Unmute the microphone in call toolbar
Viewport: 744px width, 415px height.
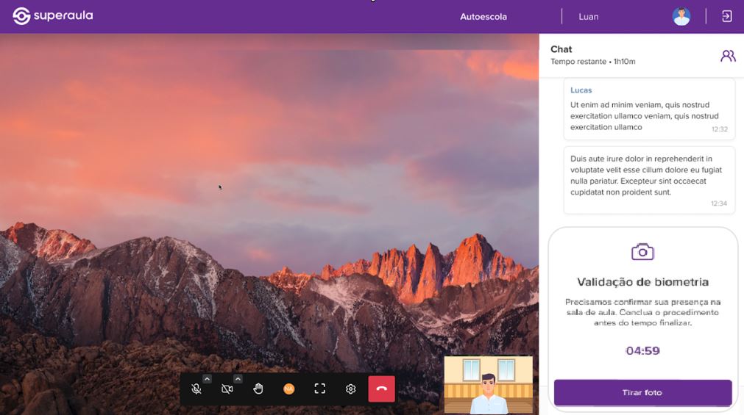[x=196, y=389]
